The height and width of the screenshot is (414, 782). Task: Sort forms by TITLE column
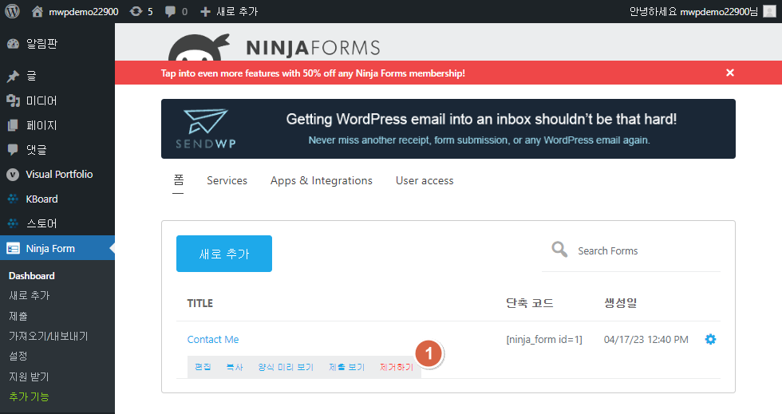(x=200, y=303)
